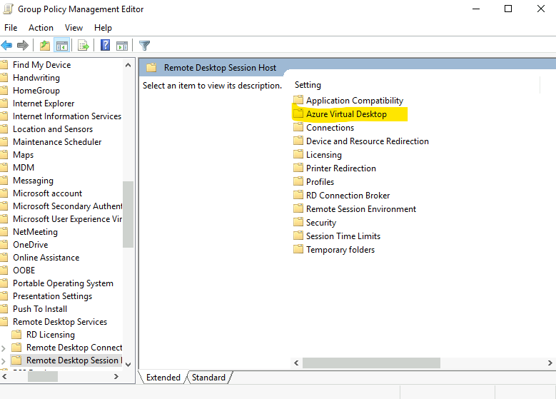This screenshot has height=399, width=556.
Task: Select RD Licensing in the tree
Action: coord(50,335)
